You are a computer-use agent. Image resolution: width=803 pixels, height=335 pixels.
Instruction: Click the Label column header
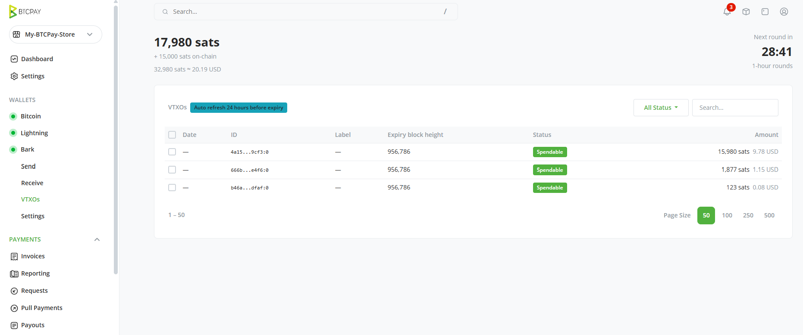click(x=343, y=135)
